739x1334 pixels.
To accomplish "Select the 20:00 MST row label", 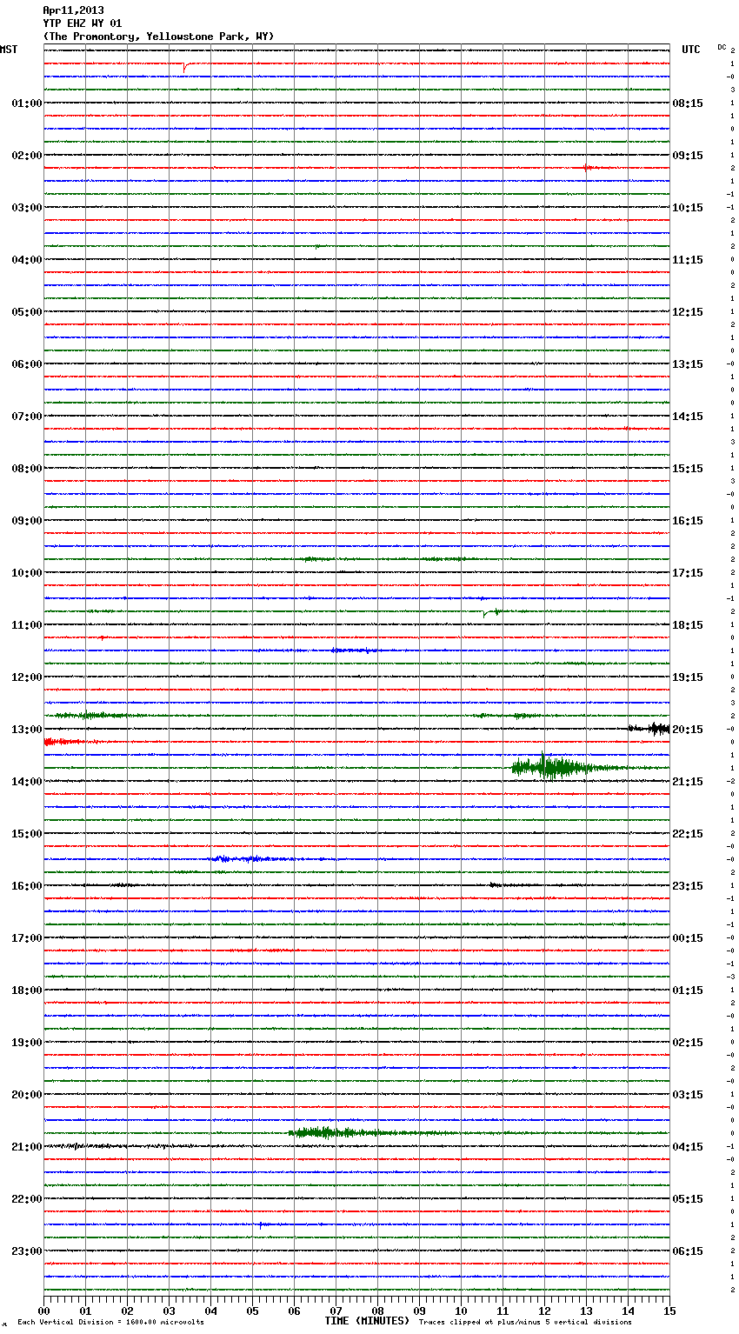I will click(27, 1095).
